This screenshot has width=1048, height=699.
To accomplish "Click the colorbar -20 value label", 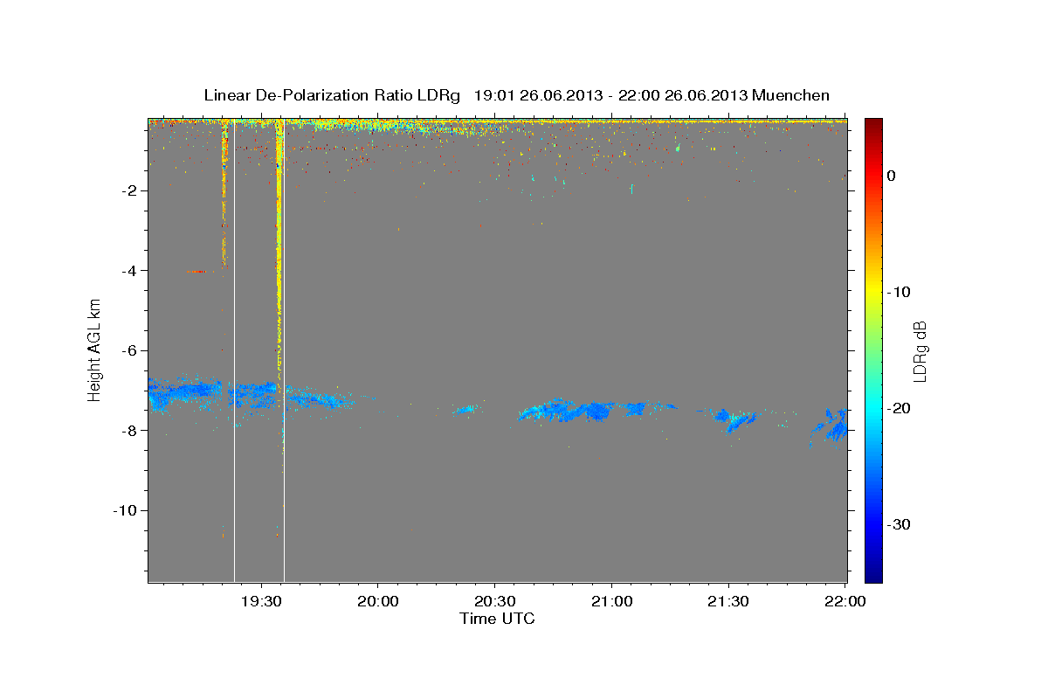I will [x=900, y=408].
